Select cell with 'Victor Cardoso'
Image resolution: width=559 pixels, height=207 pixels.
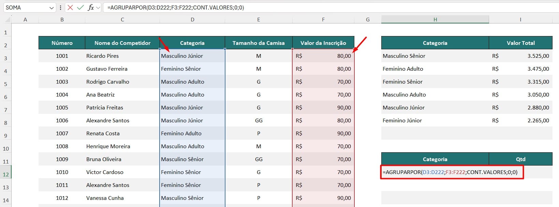pos(122,172)
